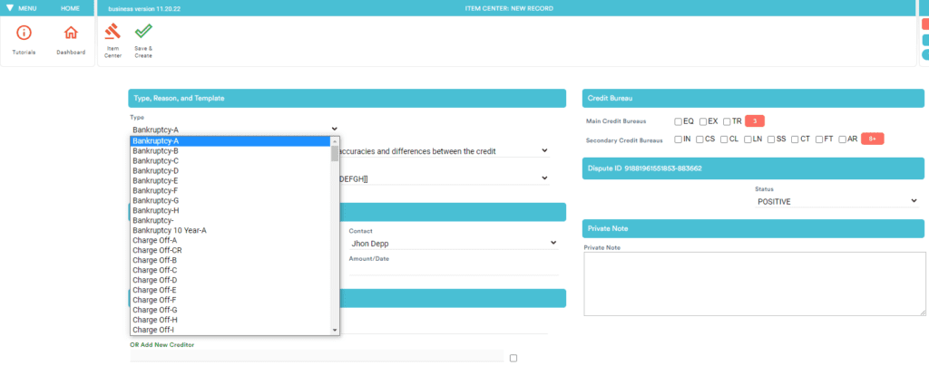Viewport: 929px width, 375px height.
Task: Enable the EQ credit bureau checkbox
Action: coord(678,121)
